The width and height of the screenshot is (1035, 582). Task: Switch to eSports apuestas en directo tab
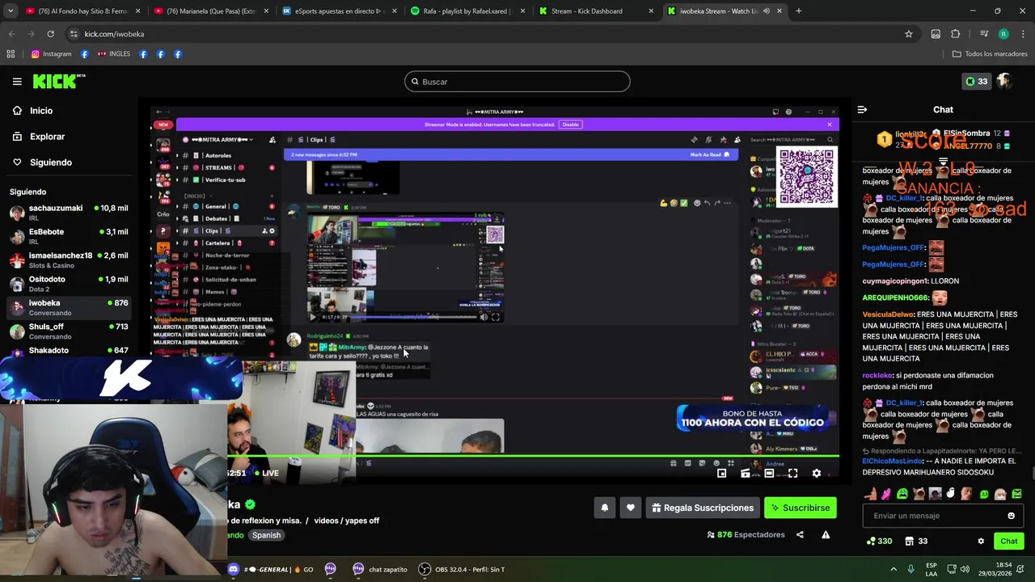coord(338,11)
